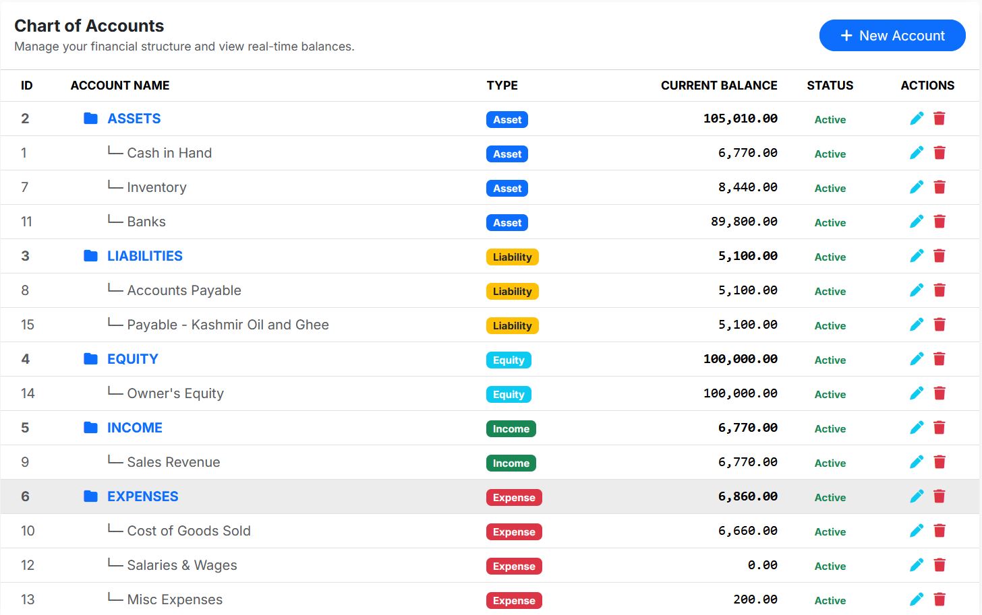Select the folder icon next to ASSETS
982x615 pixels.
[x=90, y=118]
